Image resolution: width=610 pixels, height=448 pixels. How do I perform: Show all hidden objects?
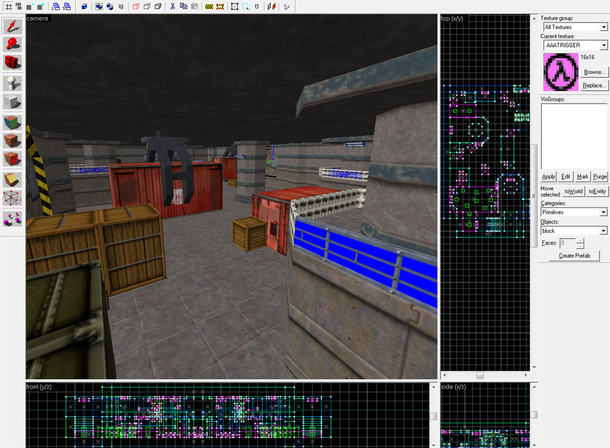157,7
